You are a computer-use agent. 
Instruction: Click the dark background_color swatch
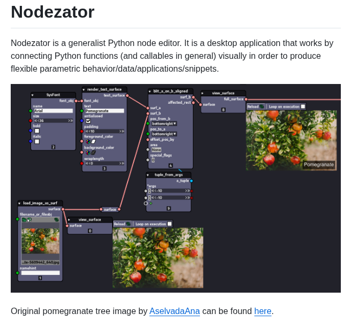[94, 152]
